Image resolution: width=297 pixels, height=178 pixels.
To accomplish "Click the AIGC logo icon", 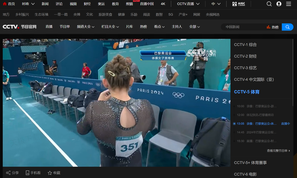I will point(239,4).
